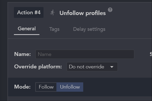The height and width of the screenshot is (101, 152).
Task: Click the white underline beneath the General tab
Action: [x=27, y=34]
